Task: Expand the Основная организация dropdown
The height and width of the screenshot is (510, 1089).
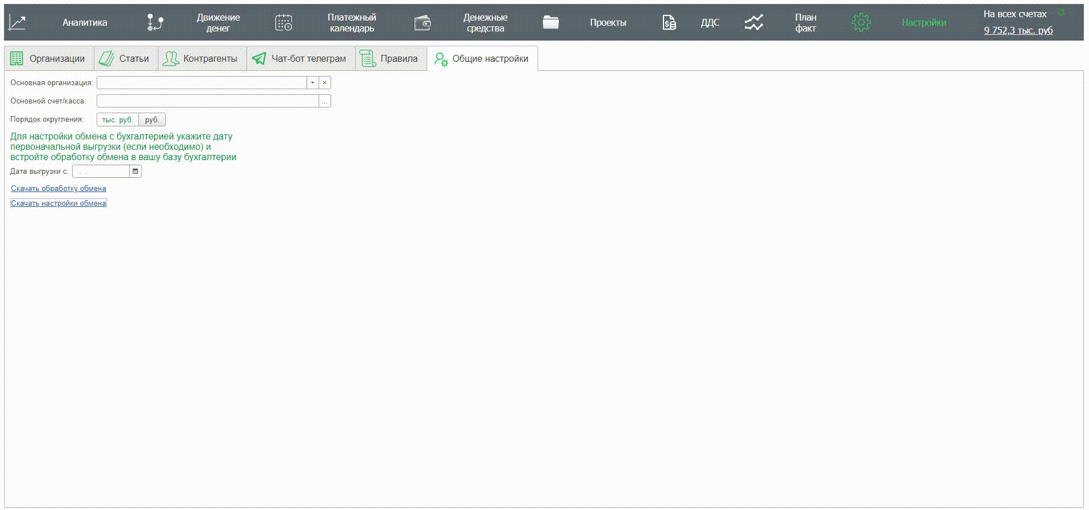Action: [312, 83]
